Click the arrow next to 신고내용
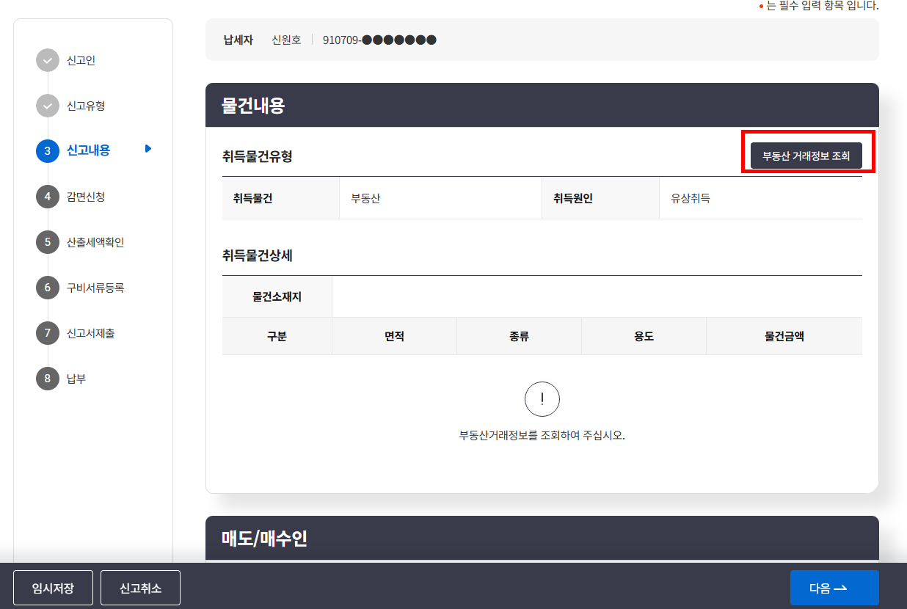Image resolution: width=907 pixels, height=609 pixels. (x=148, y=149)
